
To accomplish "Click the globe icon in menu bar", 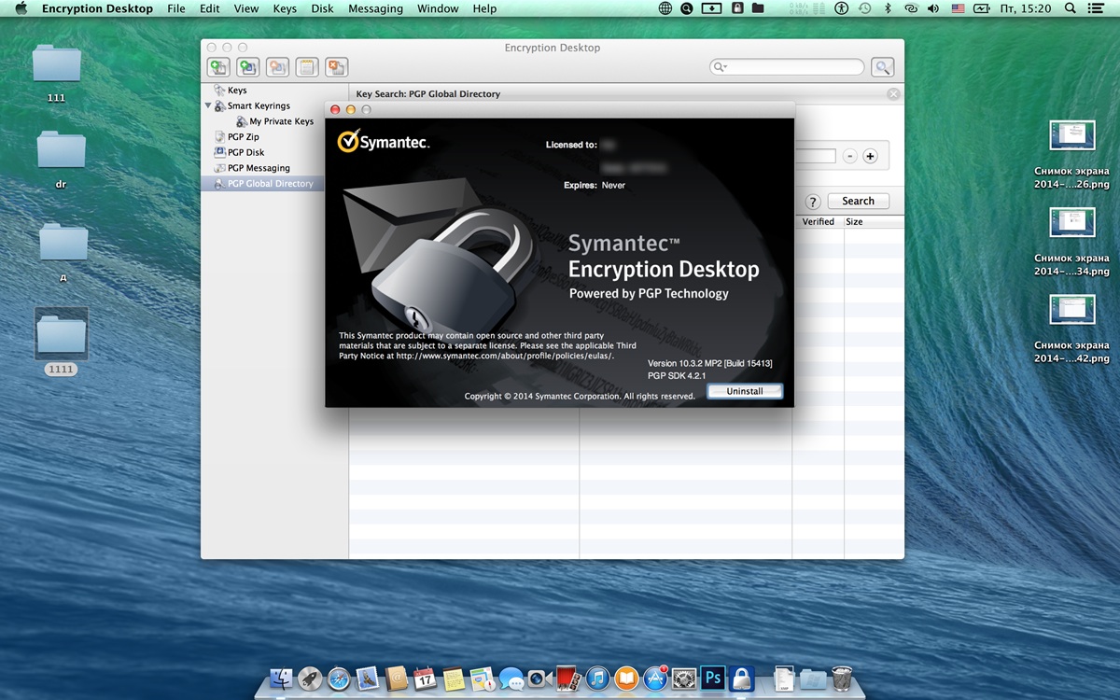I will pyautogui.click(x=665, y=8).
